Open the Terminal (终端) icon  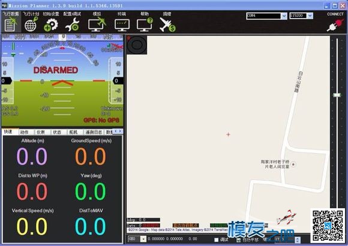point(122,22)
